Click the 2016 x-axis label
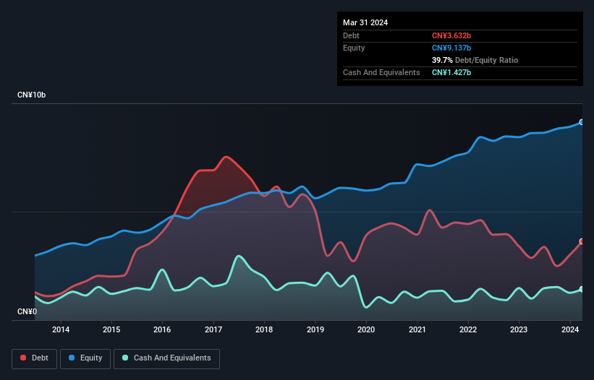594x380 pixels. pos(162,329)
